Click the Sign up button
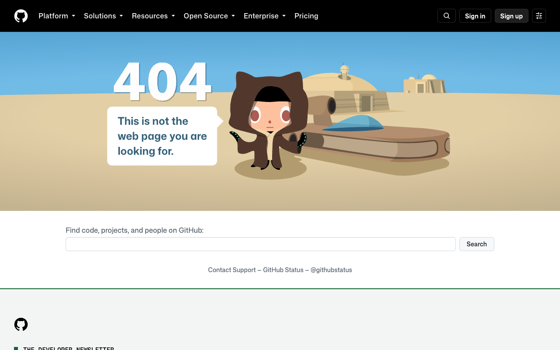This screenshot has height=350, width=560. 511,16
